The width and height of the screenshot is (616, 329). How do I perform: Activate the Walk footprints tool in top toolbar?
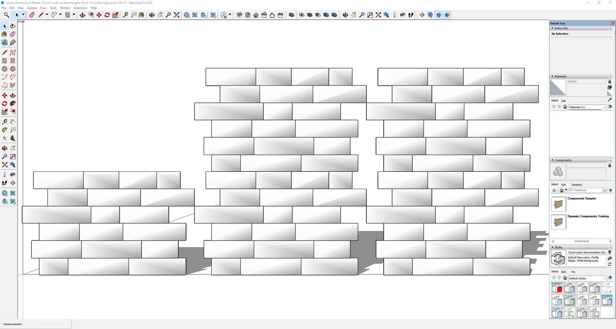tap(411, 15)
